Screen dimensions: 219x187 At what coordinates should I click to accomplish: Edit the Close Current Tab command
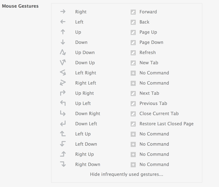click(133, 114)
